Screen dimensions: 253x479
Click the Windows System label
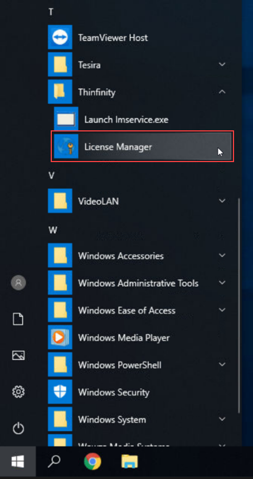[112, 419]
